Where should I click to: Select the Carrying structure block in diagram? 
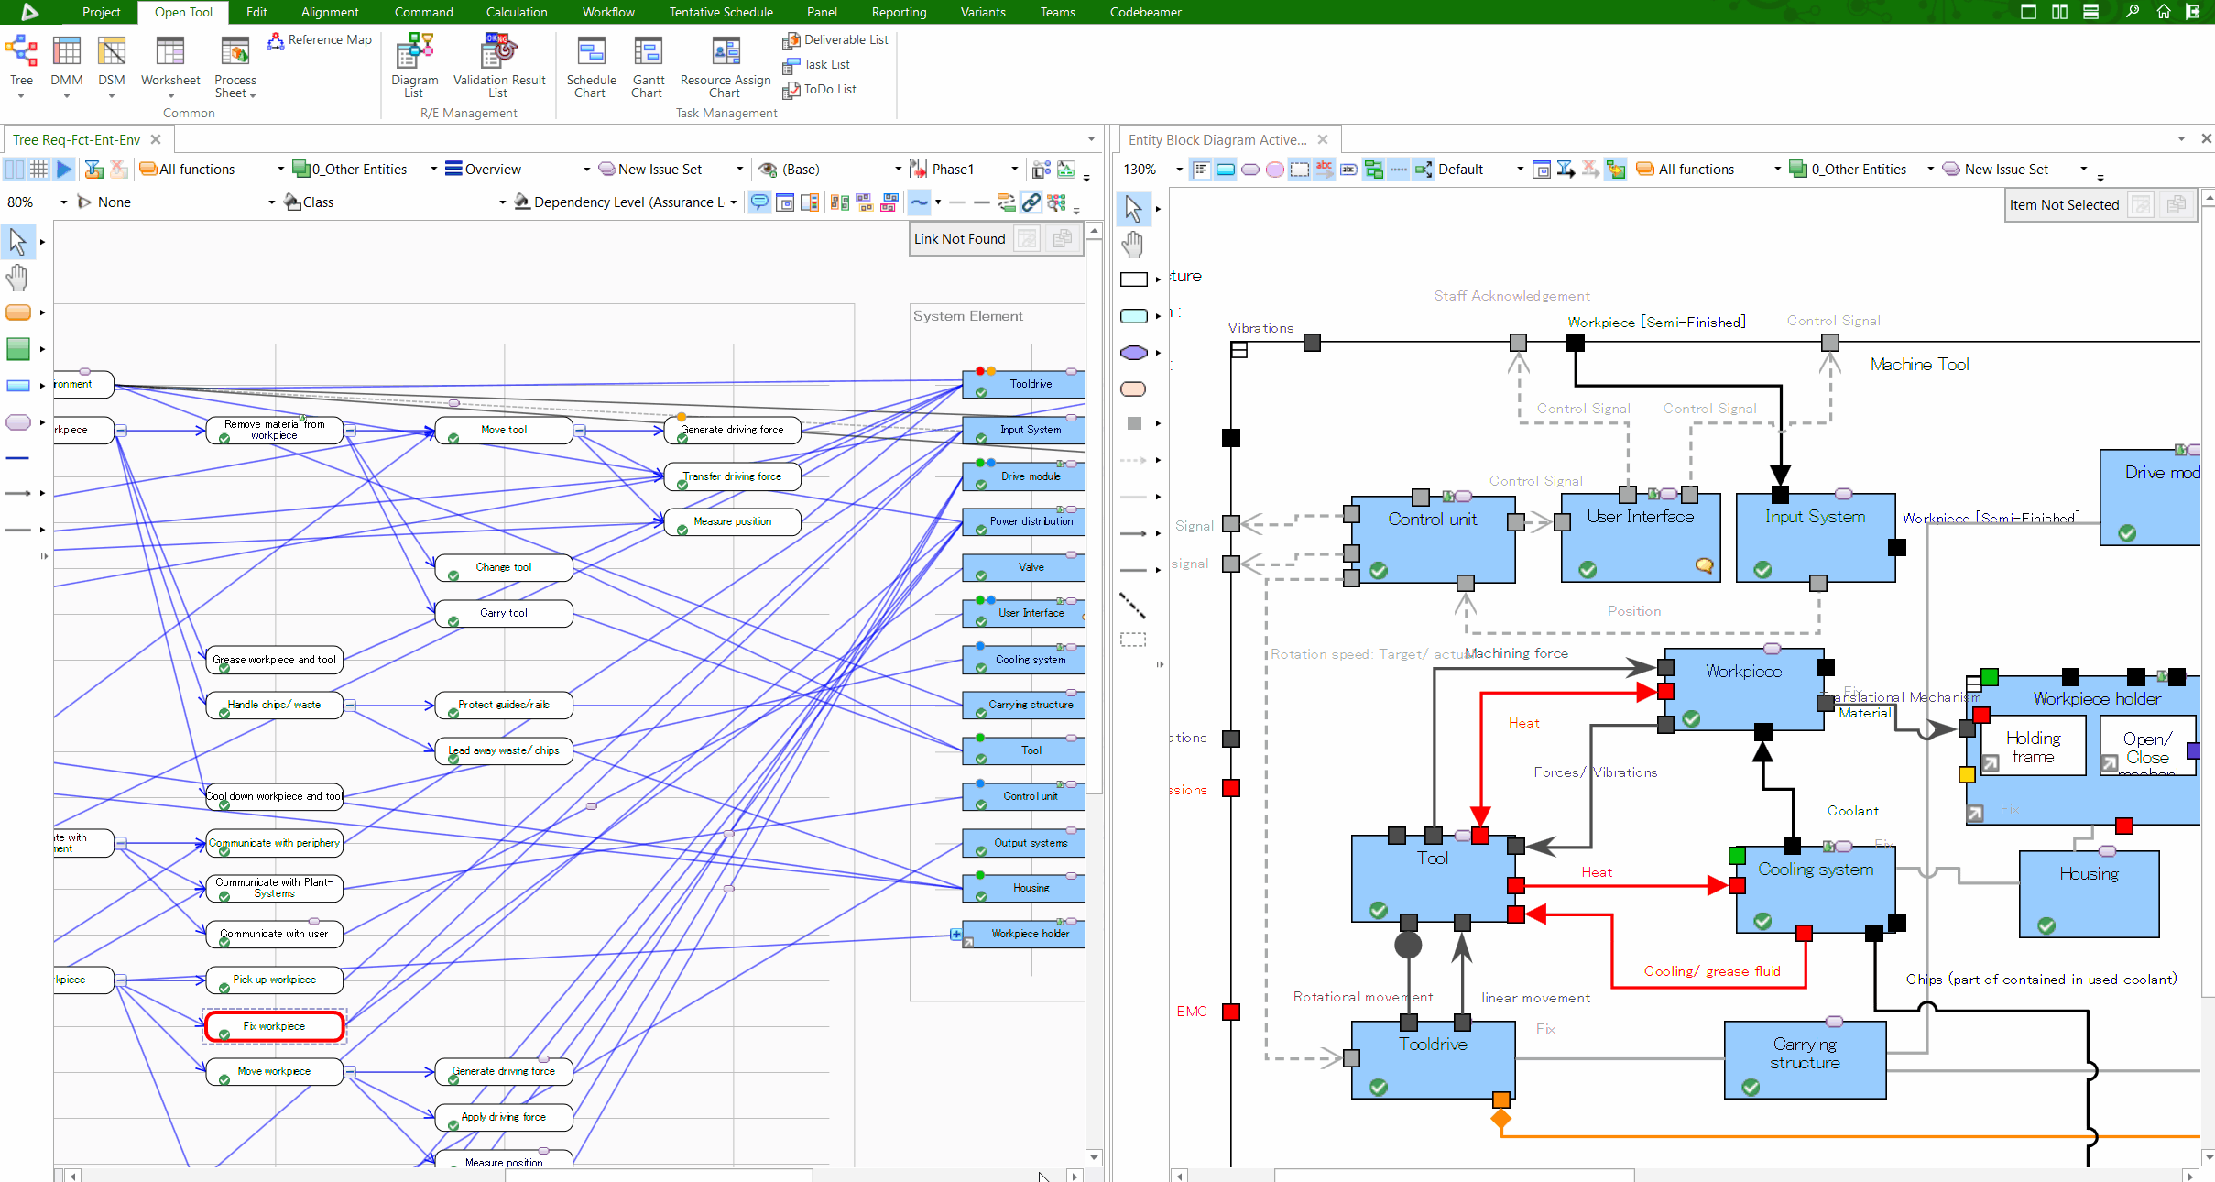pyautogui.click(x=1805, y=1060)
